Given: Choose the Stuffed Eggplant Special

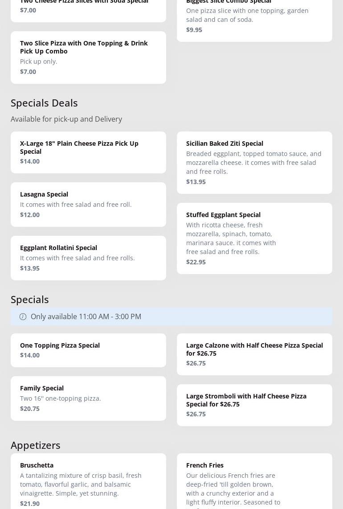Looking at the screenshot, I should point(254,238).
